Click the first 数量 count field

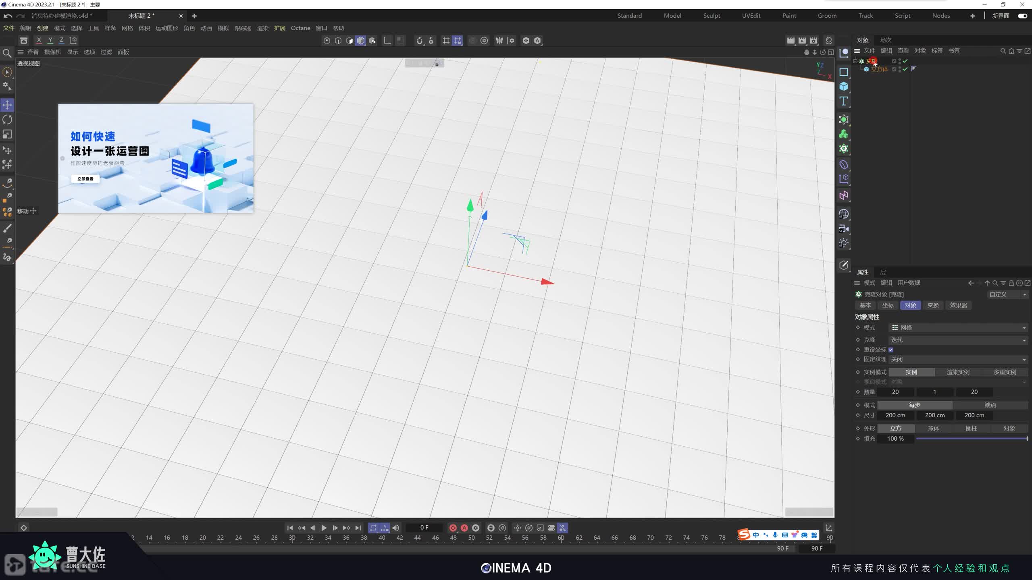895,392
